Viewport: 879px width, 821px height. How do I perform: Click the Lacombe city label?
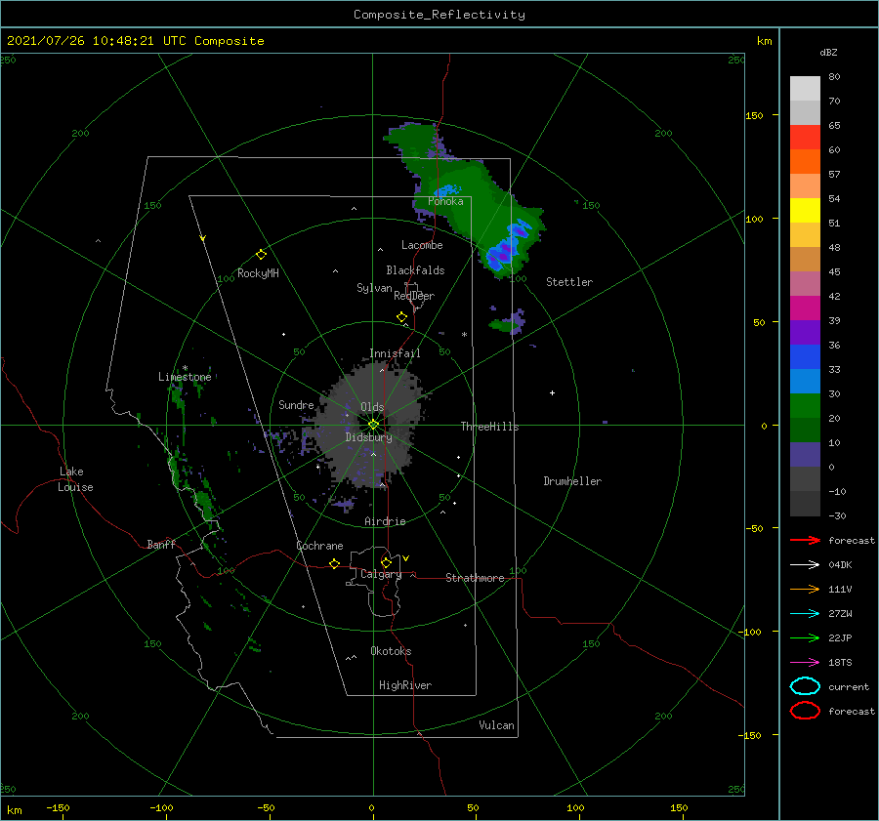pos(422,245)
